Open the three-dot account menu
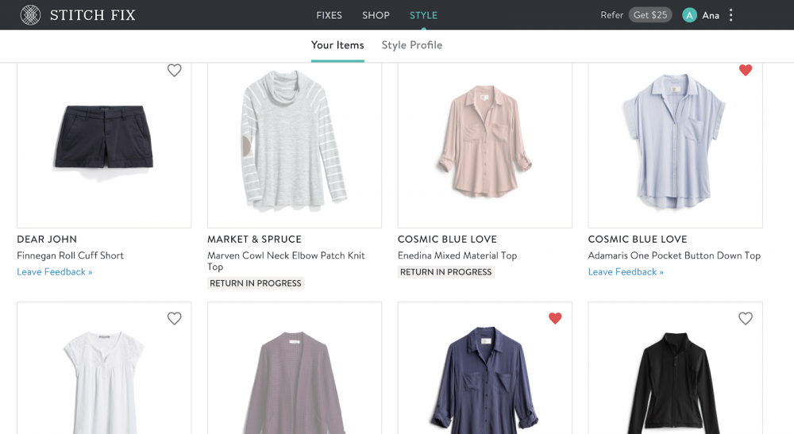The width and height of the screenshot is (794, 434). [731, 15]
